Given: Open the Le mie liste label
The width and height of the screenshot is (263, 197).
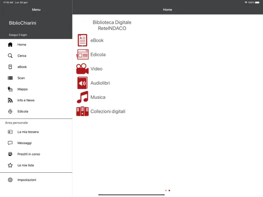Looking at the screenshot, I should click(26, 165).
